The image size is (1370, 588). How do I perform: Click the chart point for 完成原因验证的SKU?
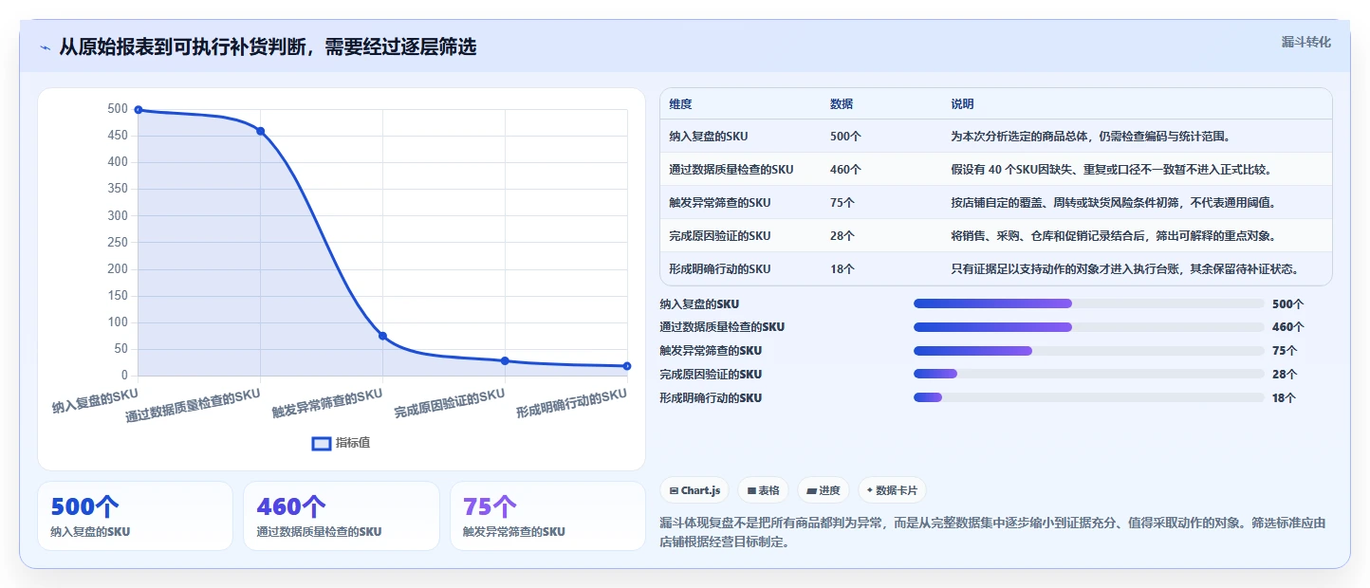[505, 360]
